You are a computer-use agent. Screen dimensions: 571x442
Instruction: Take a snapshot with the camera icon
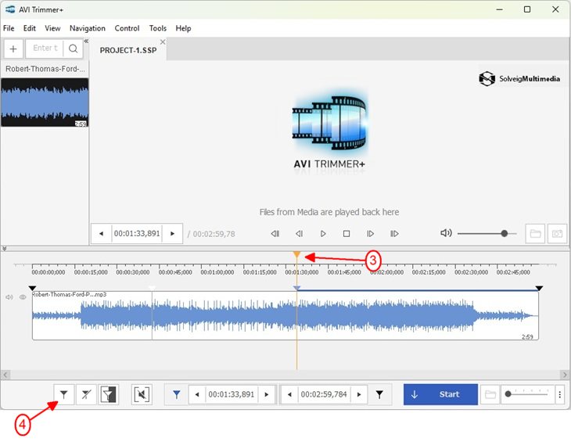[558, 233]
